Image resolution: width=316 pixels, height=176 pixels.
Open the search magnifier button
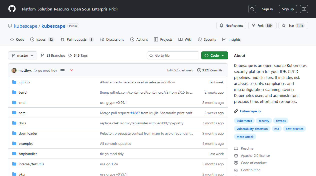tap(252, 9)
